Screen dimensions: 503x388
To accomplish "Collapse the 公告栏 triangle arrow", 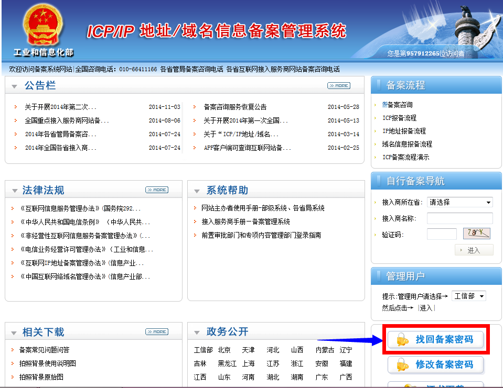I will pos(14,86).
